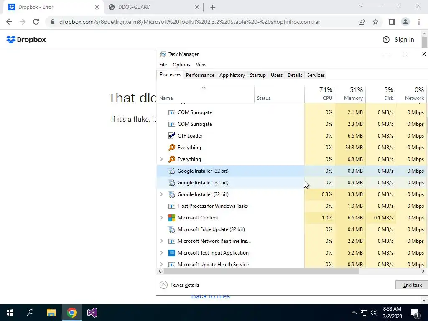The image size is (428, 321).
Task: Expand Google Installer group using 3.3 MB
Action: [x=162, y=194]
